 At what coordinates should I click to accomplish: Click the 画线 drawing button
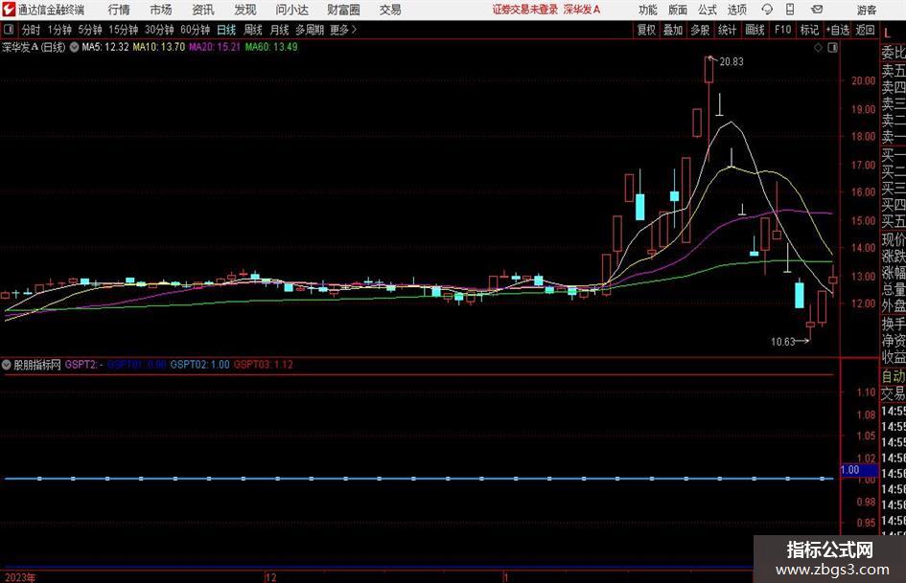click(x=755, y=30)
